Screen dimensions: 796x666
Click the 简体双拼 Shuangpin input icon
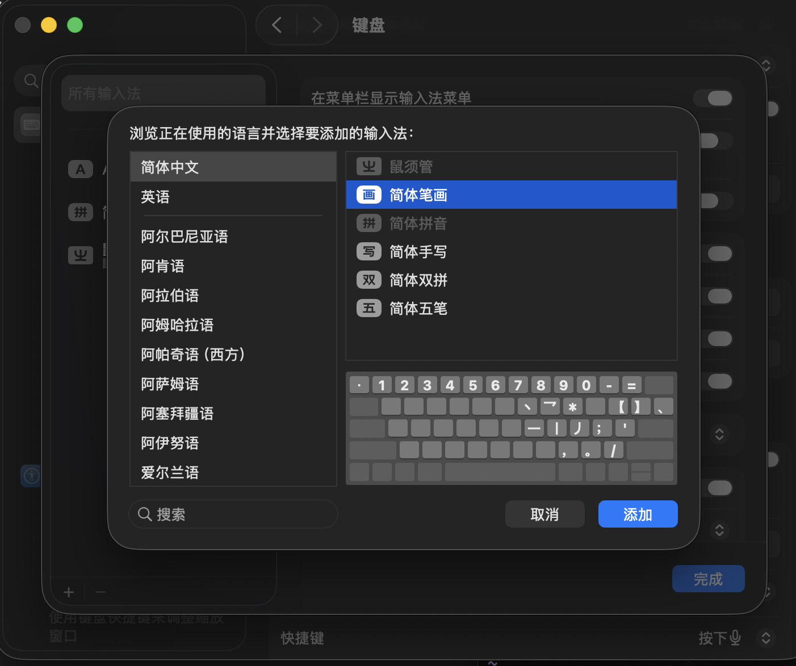pyautogui.click(x=368, y=280)
